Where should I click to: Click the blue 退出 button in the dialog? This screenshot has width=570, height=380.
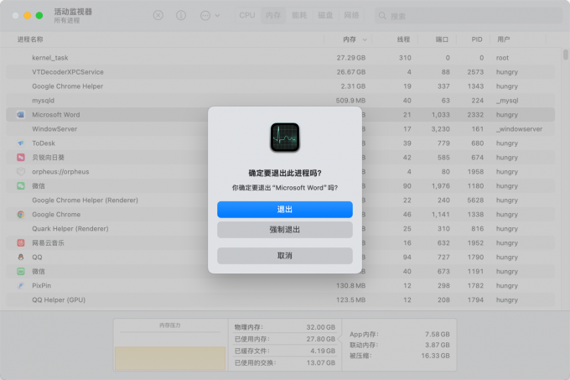pos(284,209)
